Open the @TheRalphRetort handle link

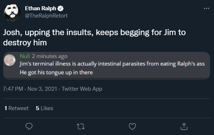pos(46,16)
